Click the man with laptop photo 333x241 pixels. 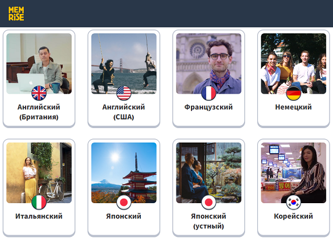39,63
